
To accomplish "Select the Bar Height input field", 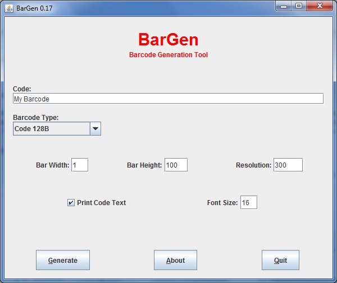I will (x=176, y=165).
